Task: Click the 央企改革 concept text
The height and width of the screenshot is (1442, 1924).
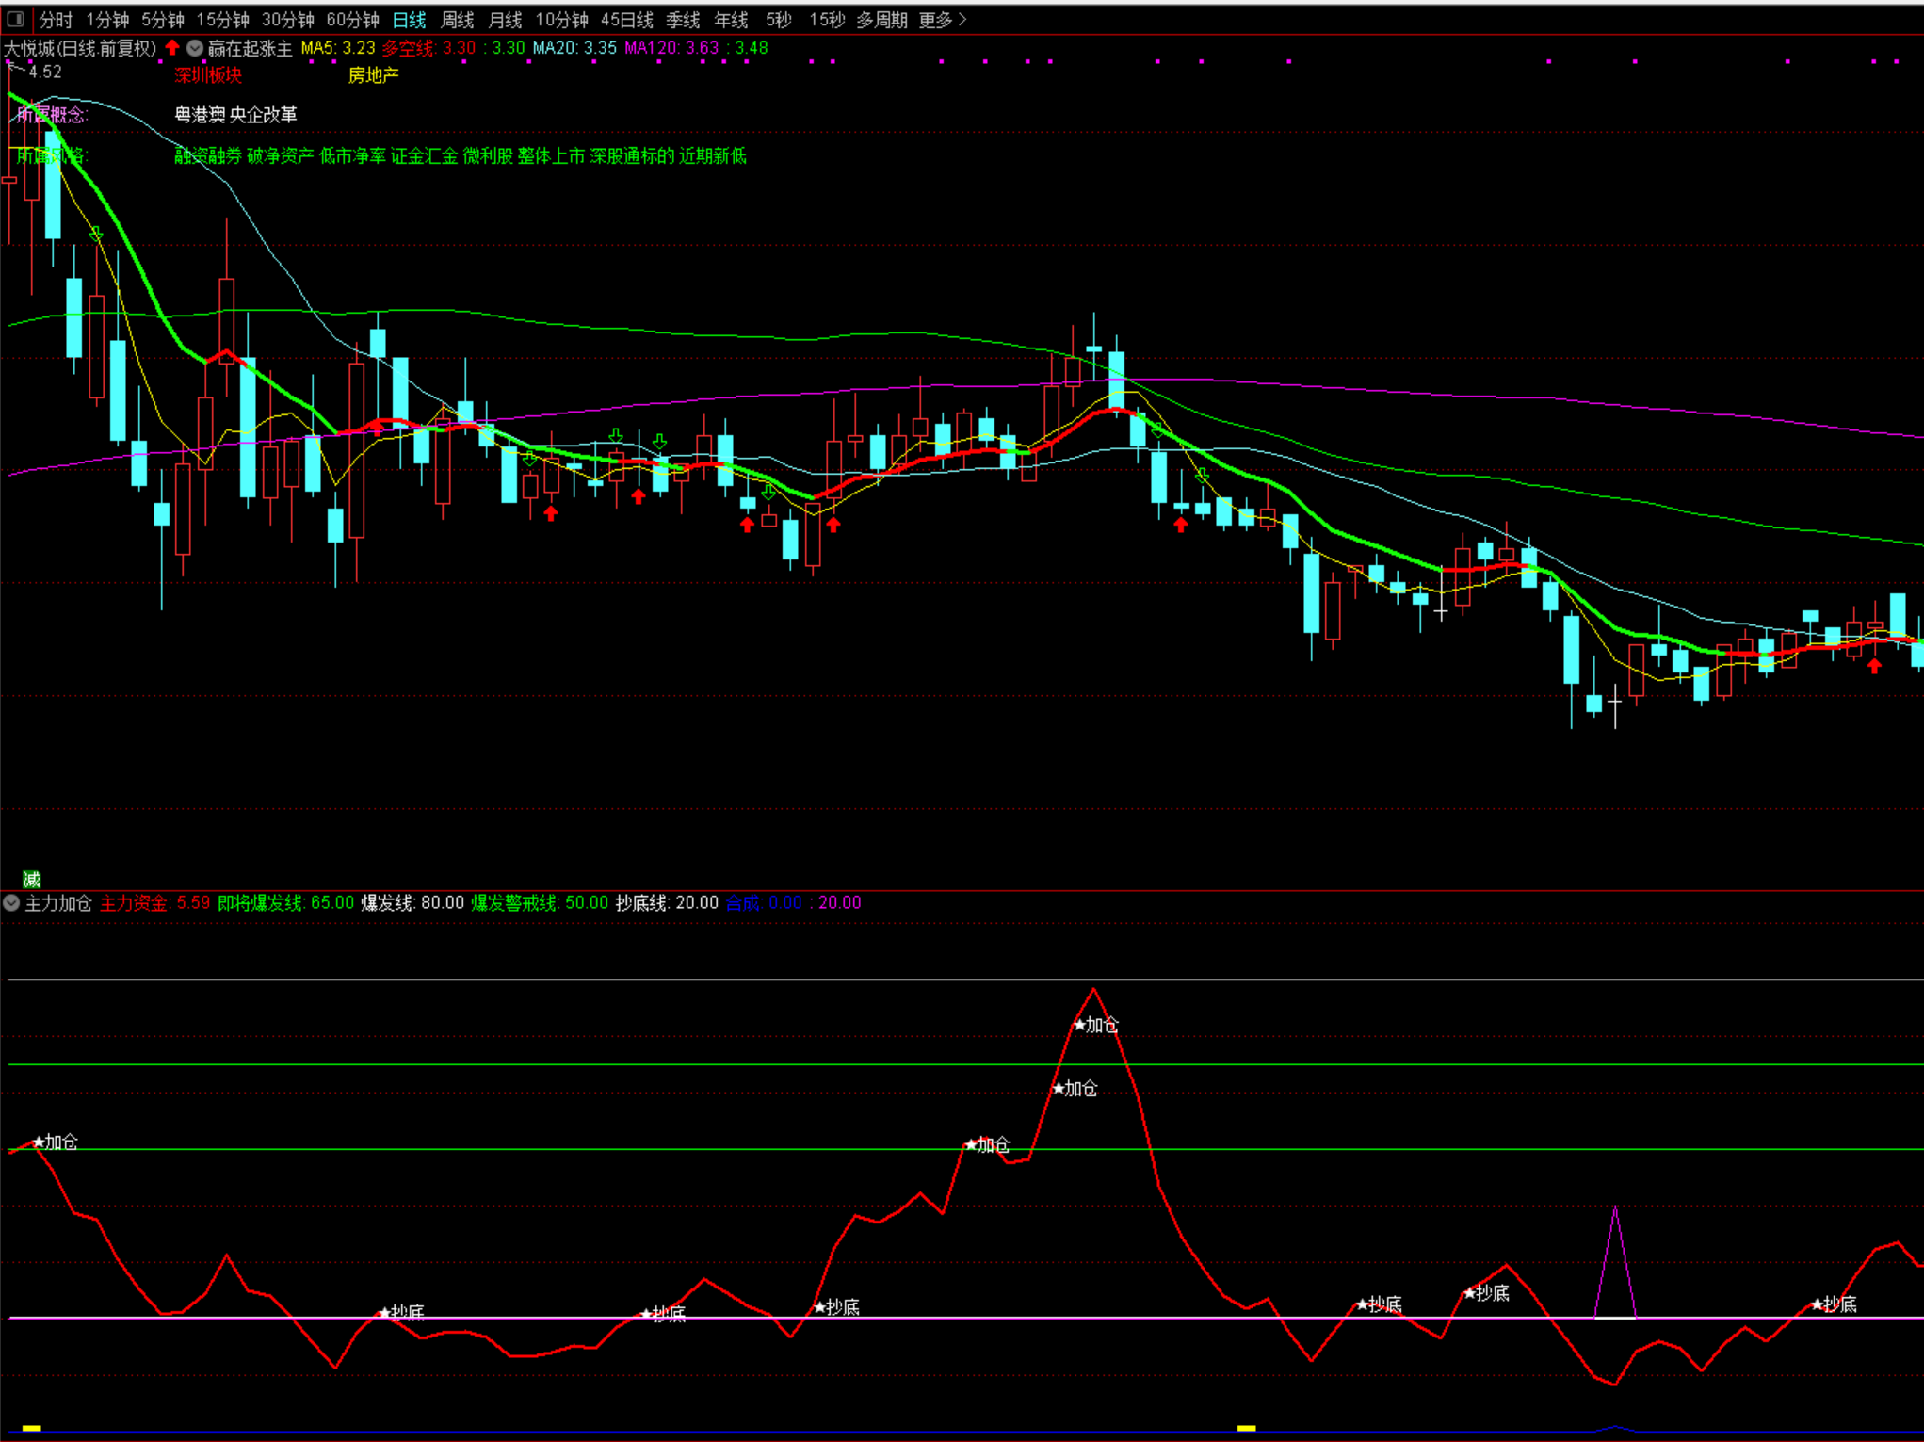Action: [264, 115]
